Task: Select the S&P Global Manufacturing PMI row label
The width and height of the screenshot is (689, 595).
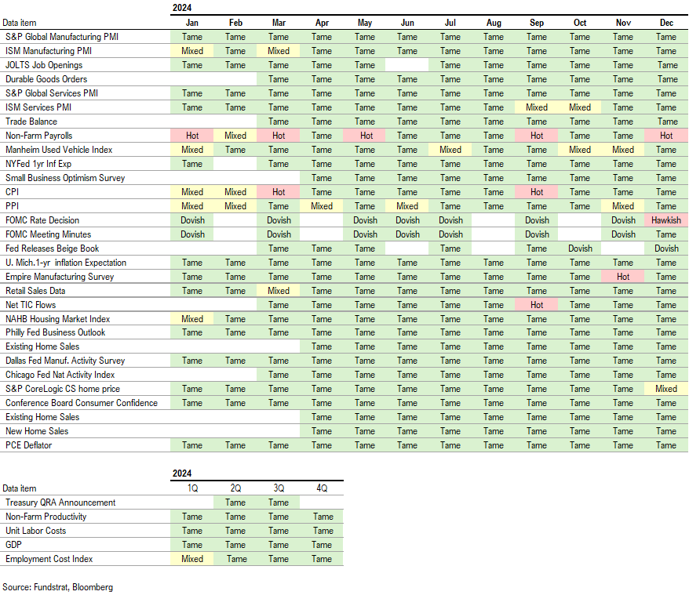Action: click(x=63, y=37)
